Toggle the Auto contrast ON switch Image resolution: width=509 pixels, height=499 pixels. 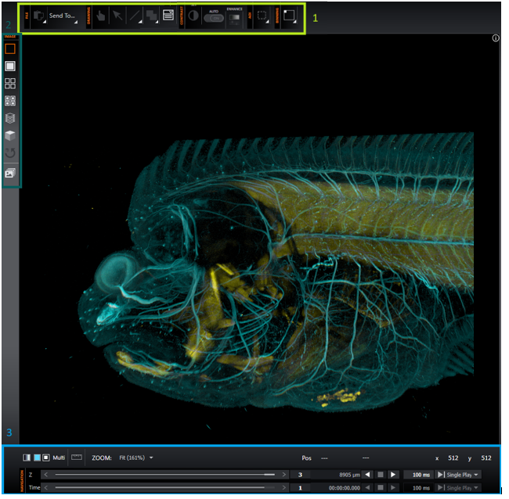click(x=214, y=18)
